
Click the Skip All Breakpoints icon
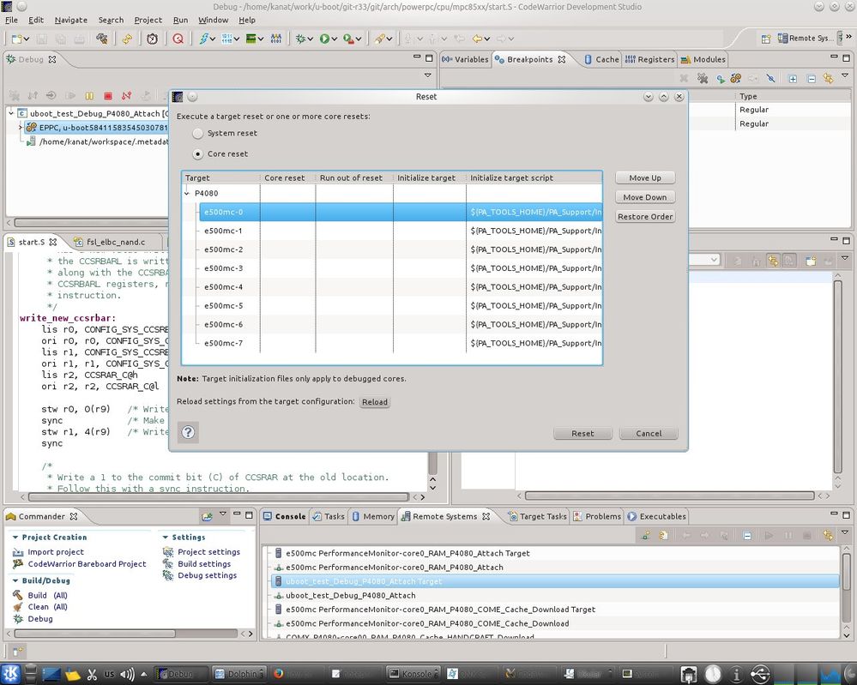pos(770,78)
